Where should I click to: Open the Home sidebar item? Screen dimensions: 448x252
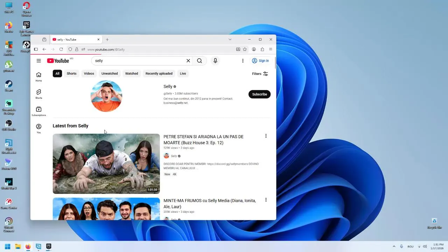(x=38, y=77)
